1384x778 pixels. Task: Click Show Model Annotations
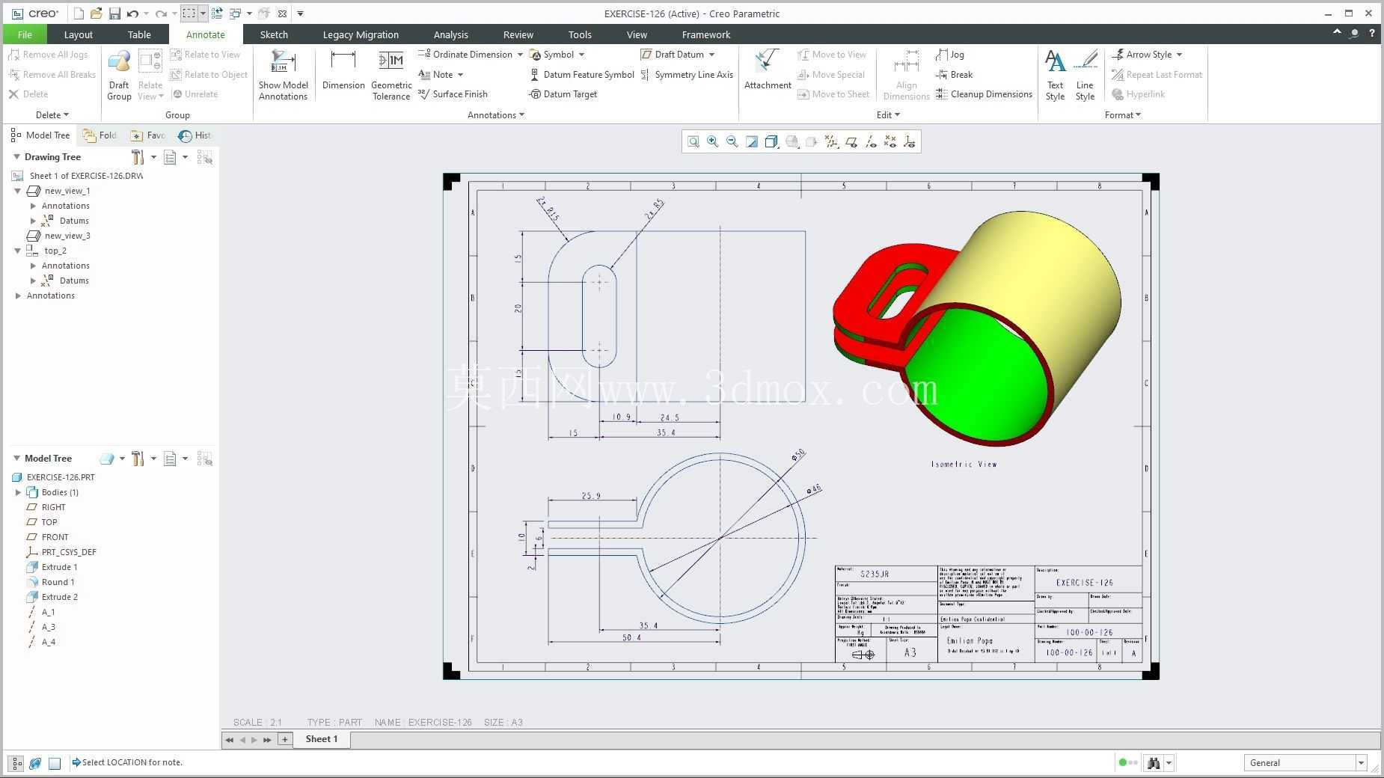[284, 75]
